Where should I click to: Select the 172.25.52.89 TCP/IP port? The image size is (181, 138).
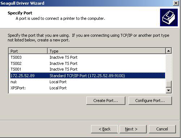pyautogui.click(x=87, y=76)
